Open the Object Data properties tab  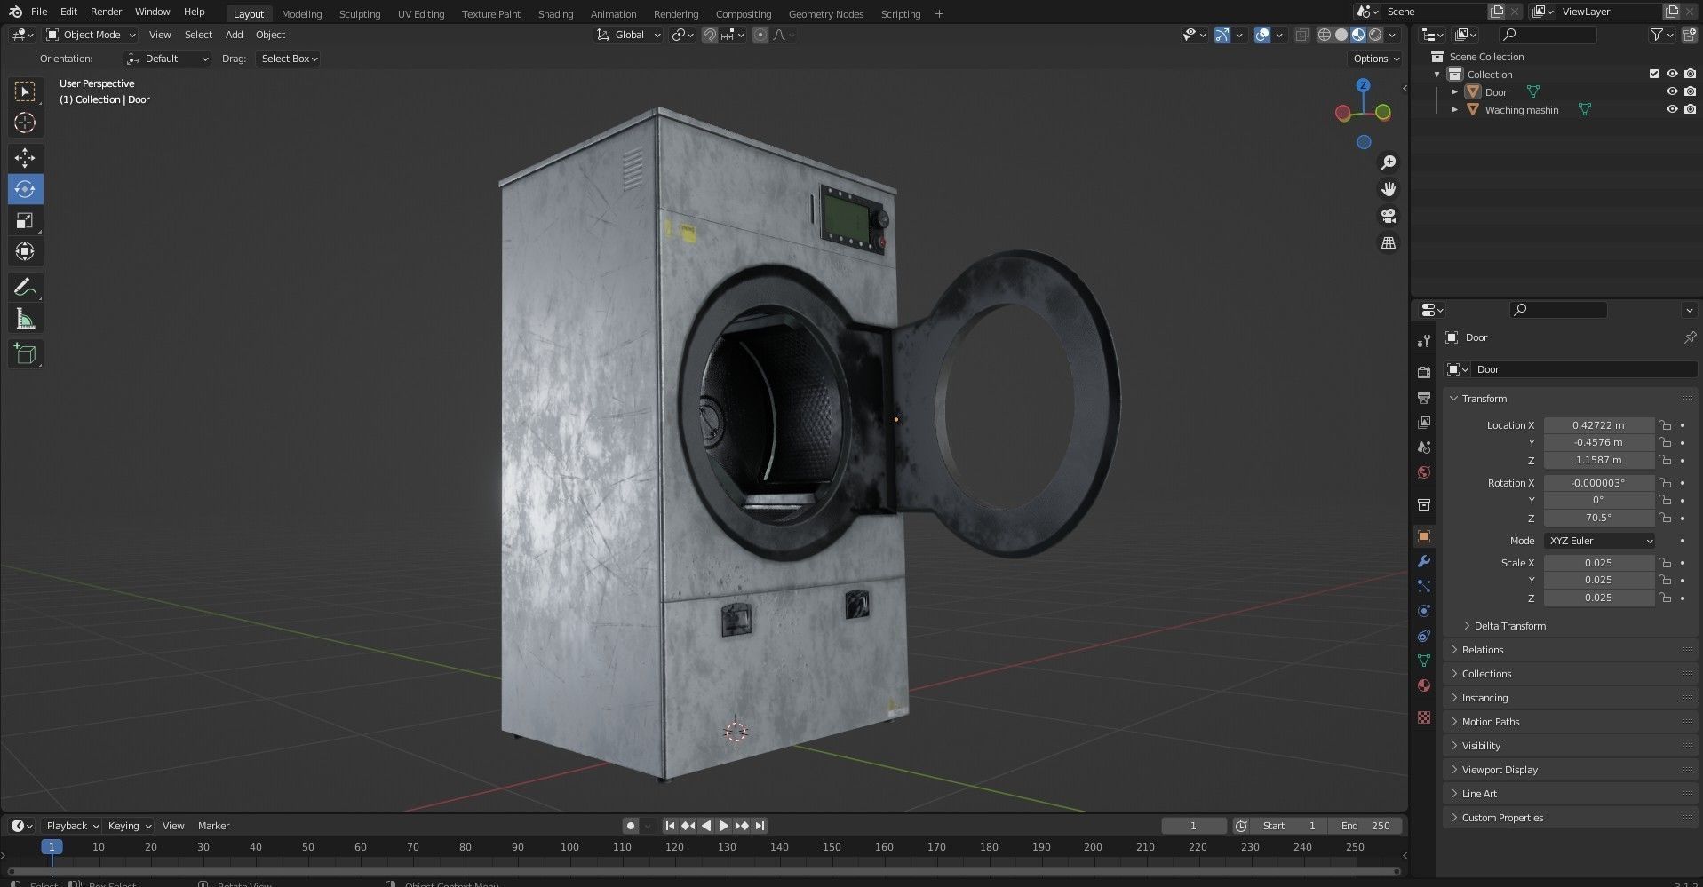(1424, 661)
